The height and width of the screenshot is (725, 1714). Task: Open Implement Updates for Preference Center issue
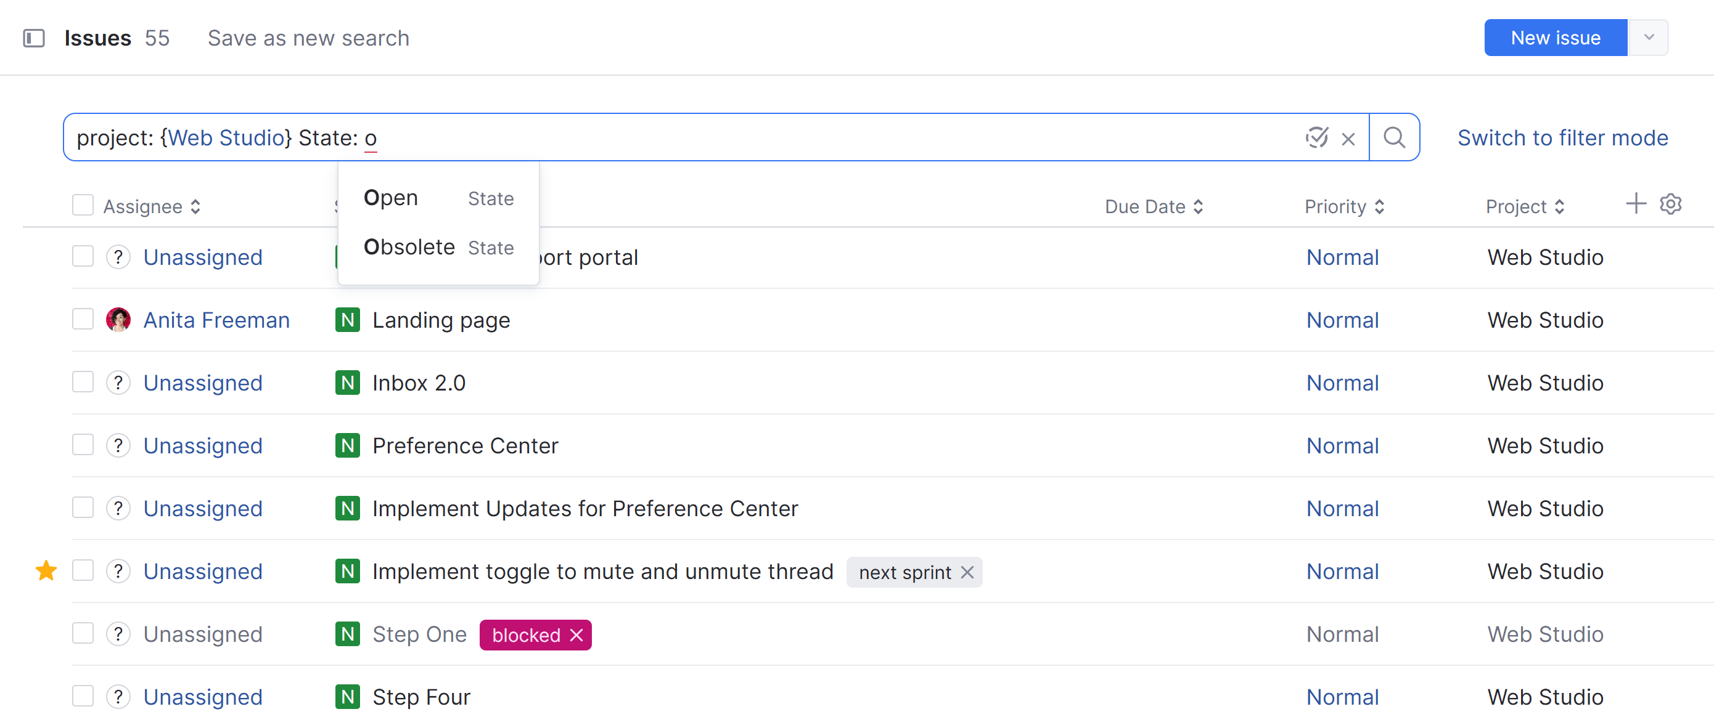(585, 509)
